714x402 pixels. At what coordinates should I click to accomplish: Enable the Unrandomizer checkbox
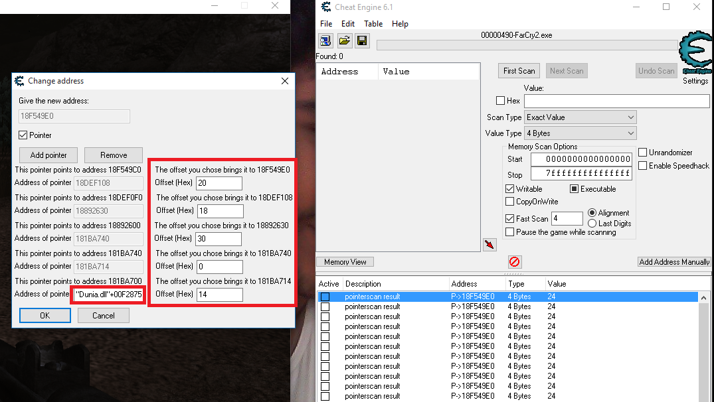[x=642, y=153]
